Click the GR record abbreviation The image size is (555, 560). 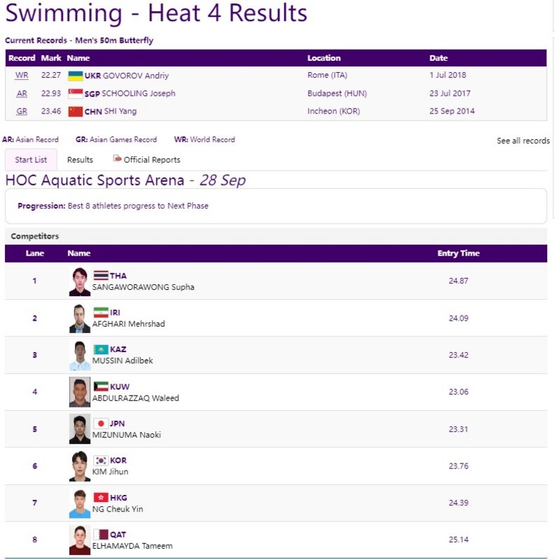pos(22,111)
